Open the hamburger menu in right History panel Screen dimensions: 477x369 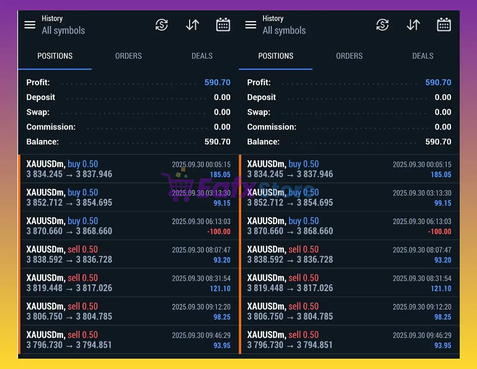251,25
